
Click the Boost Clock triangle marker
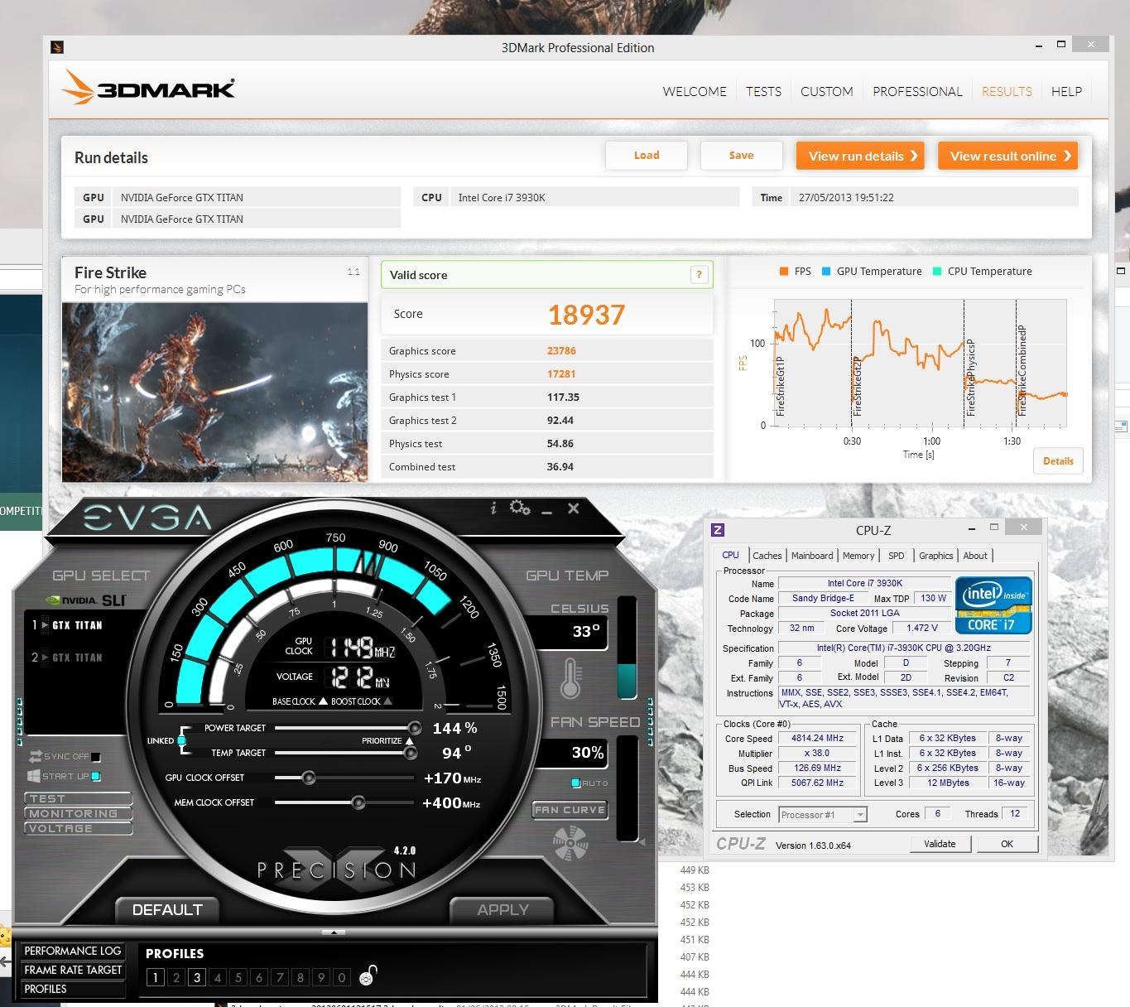(387, 701)
